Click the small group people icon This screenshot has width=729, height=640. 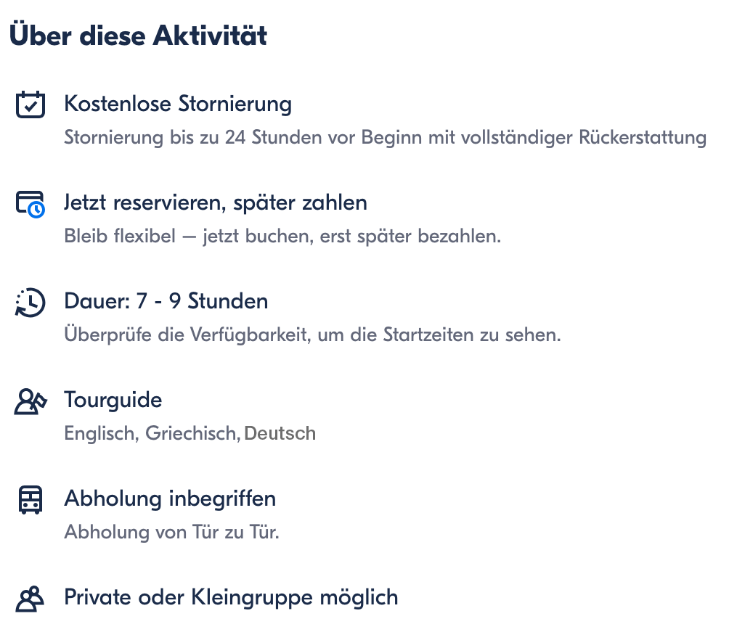[30, 599]
